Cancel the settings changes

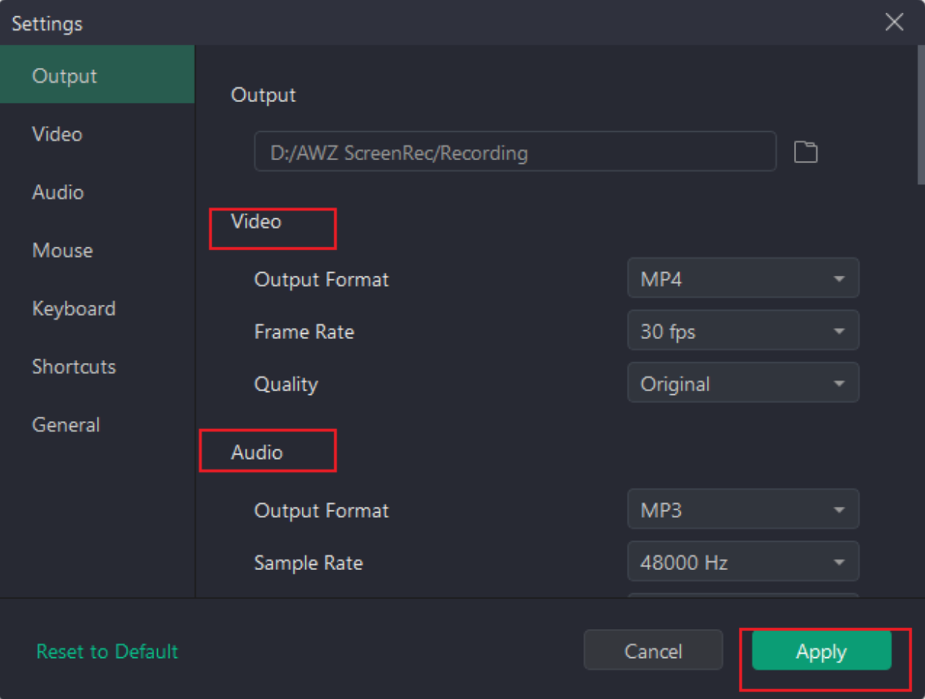(653, 651)
